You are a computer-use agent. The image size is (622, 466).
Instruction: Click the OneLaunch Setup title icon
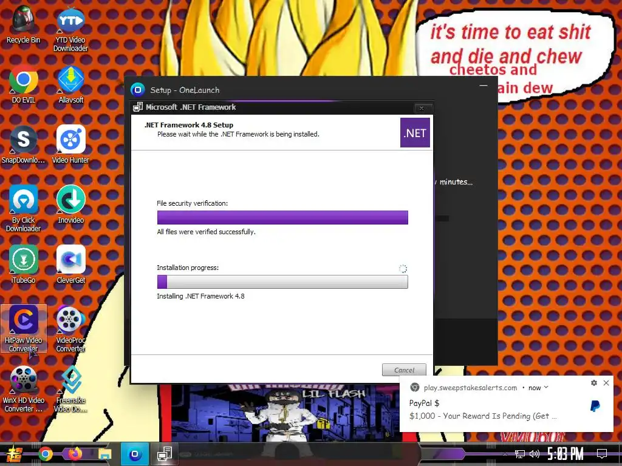pyautogui.click(x=138, y=90)
